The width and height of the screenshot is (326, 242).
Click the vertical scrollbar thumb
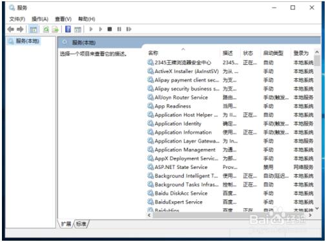(x=317, y=61)
